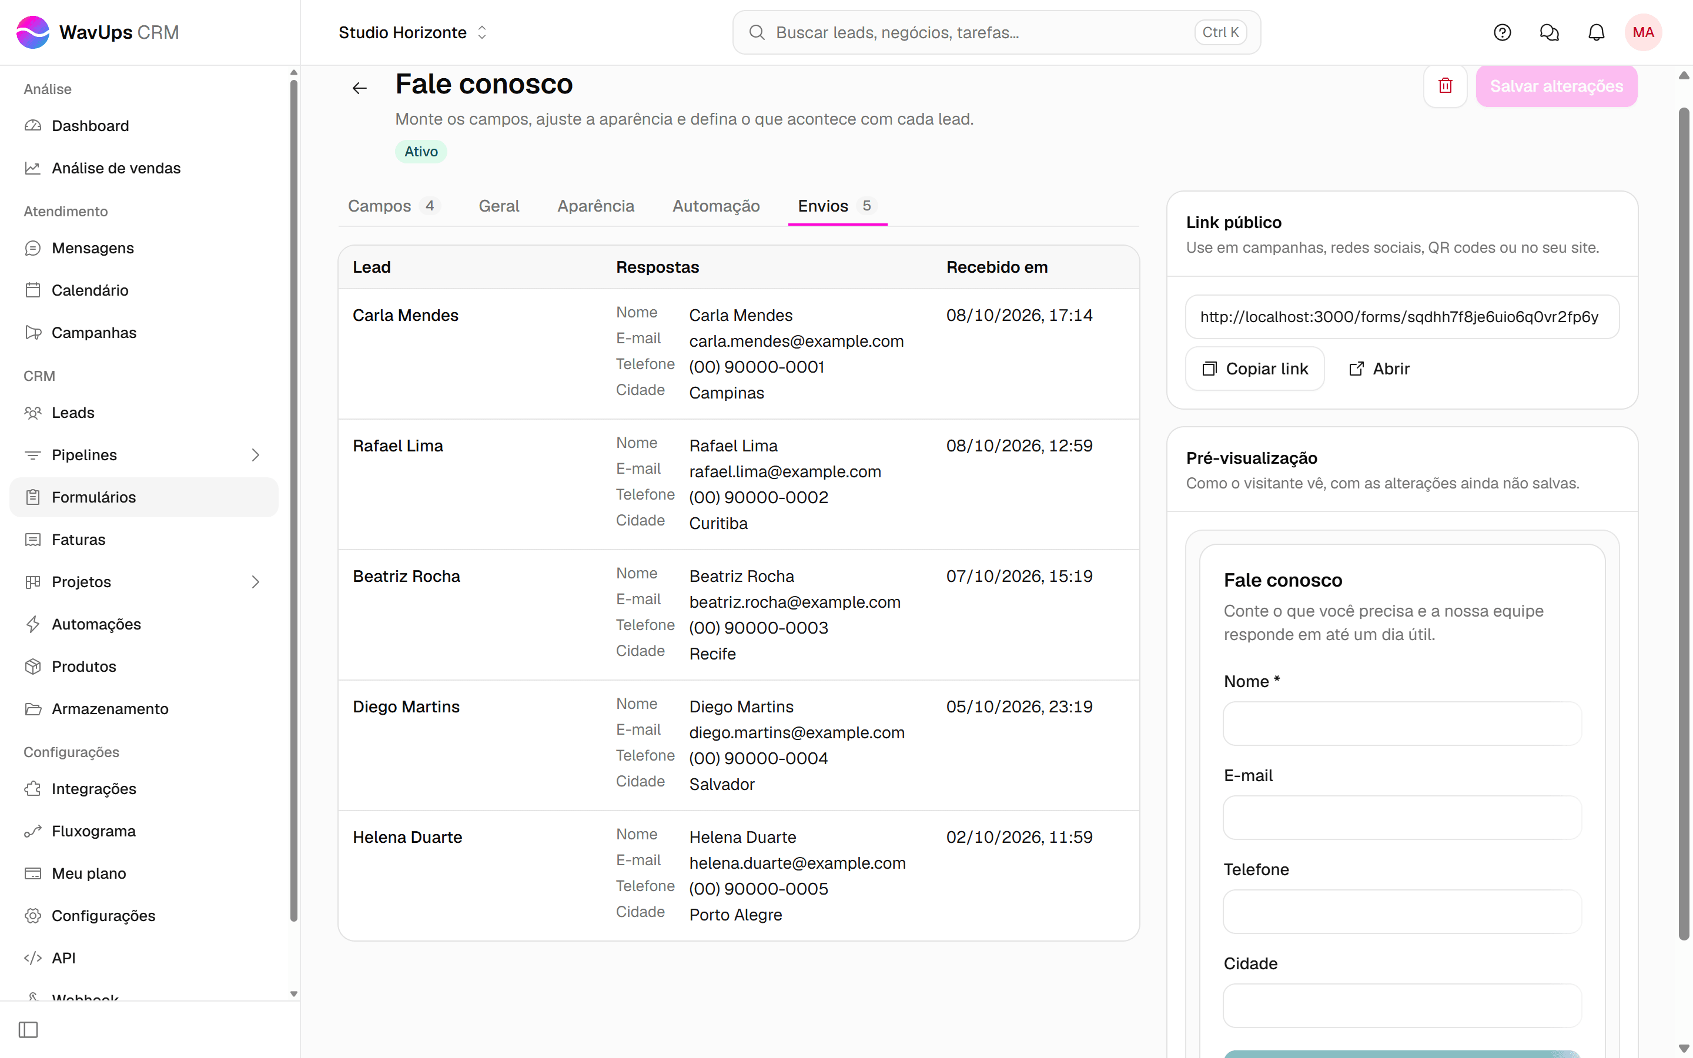Click the sidebar scrollbar down arrow
Viewport: 1693px width, 1058px height.
pos(294,993)
